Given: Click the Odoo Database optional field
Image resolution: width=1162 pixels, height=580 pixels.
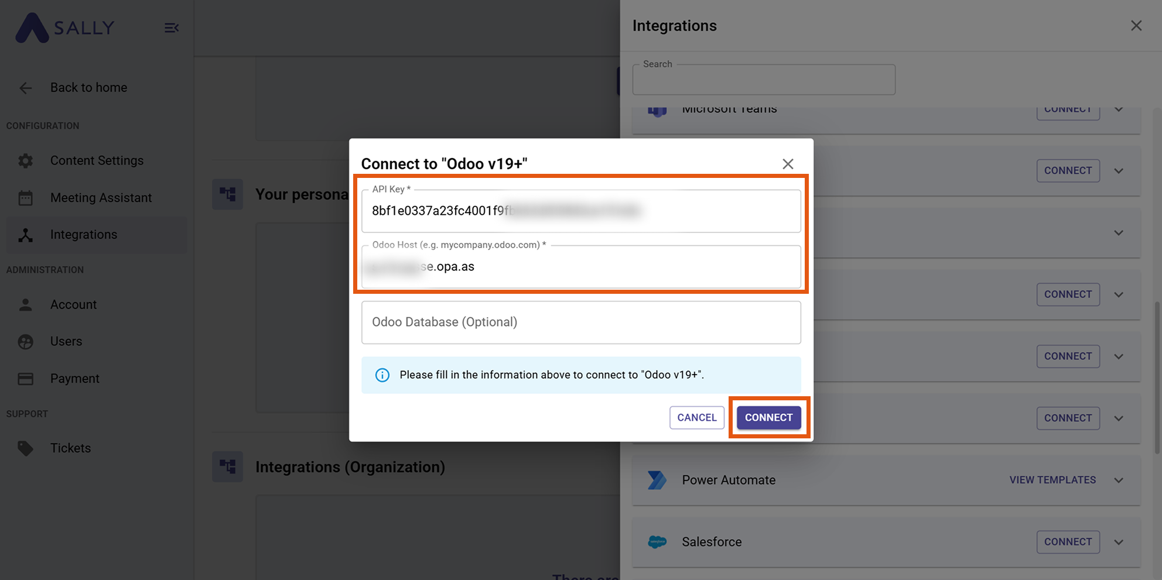Looking at the screenshot, I should pos(580,322).
